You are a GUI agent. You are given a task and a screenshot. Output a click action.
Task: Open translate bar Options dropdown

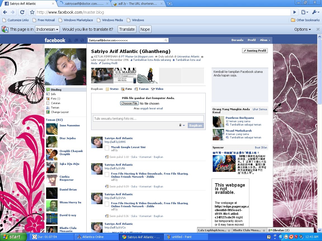[302, 29]
